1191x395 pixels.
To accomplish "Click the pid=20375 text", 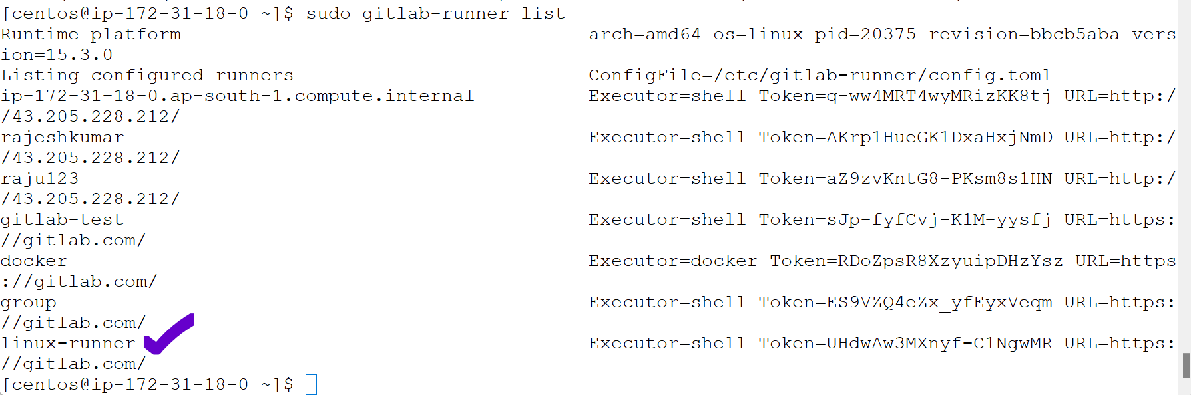I will tap(865, 34).
